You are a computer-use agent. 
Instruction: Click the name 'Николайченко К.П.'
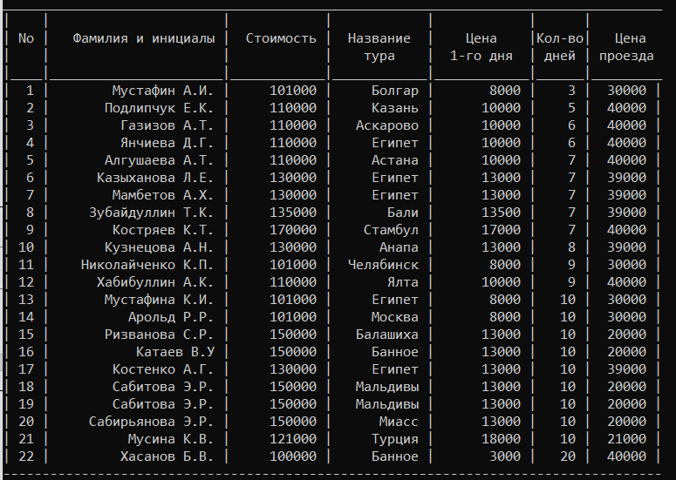click(147, 265)
